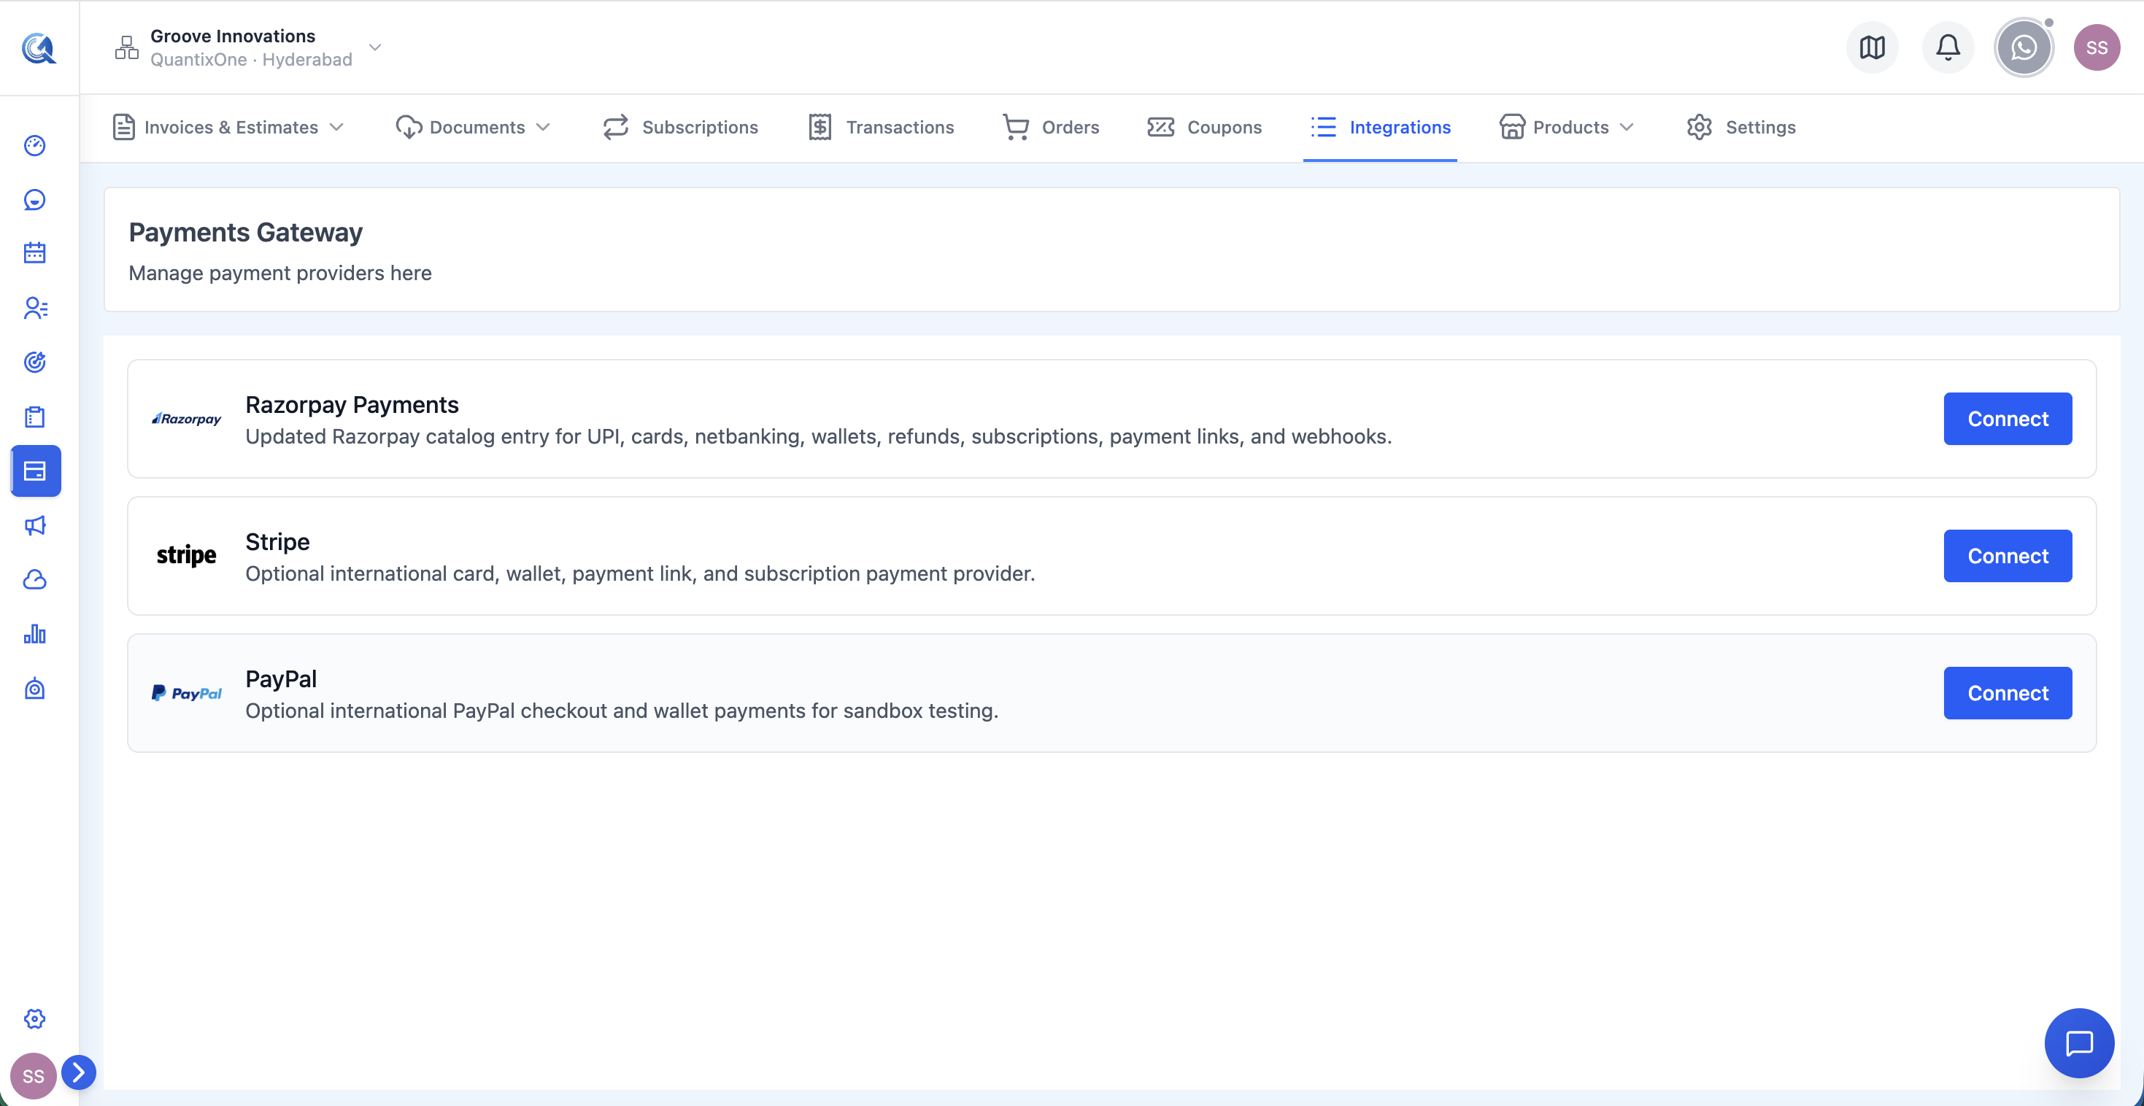
Task: Click the organization hierarchy icon
Action: point(126,47)
